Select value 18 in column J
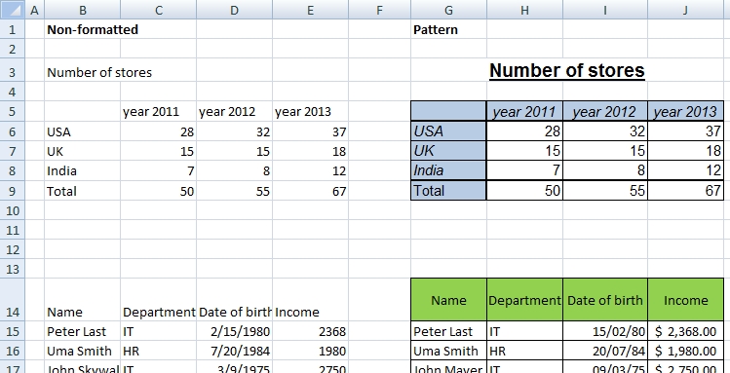This screenshot has height=373, width=730. tap(686, 151)
